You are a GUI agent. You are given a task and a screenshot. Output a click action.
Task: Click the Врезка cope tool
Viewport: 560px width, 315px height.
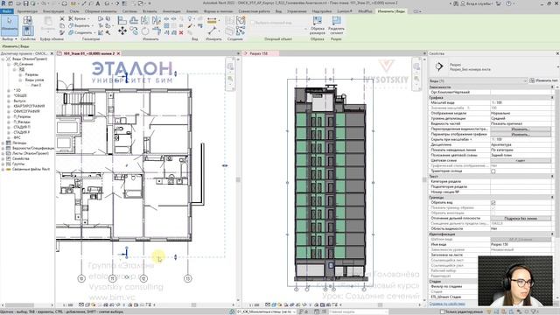(78, 18)
